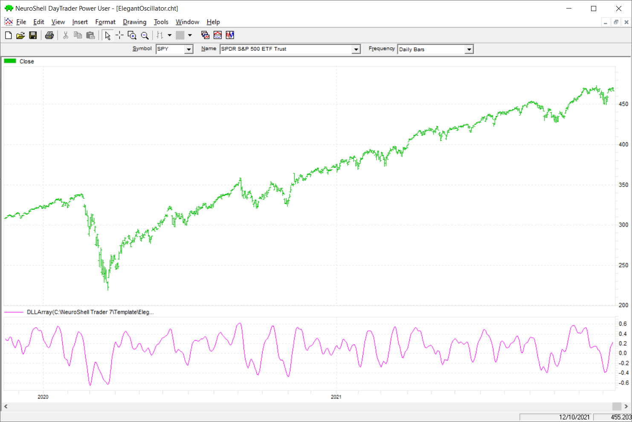The image size is (632, 422).
Task: Open the Help menu
Action: pos(213,22)
